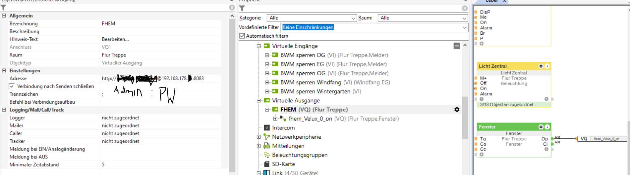Select the Intercom tree item
This screenshot has width=630, height=175.
coord(283,127)
